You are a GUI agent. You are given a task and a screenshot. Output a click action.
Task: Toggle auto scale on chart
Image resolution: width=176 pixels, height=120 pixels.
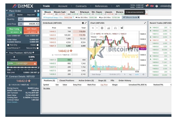[x=137, y=74]
